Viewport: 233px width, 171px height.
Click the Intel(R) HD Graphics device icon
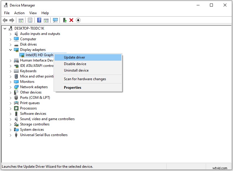pyautogui.click(x=22, y=55)
